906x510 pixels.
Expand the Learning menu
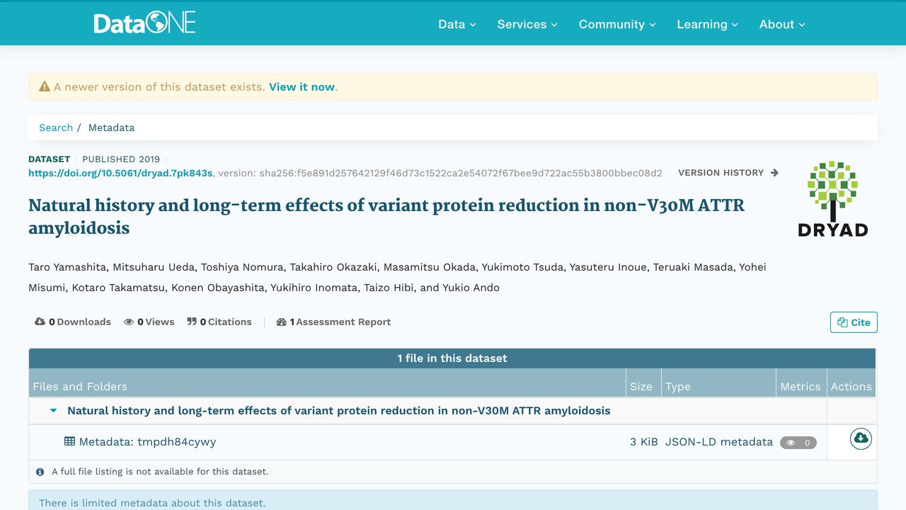tap(707, 24)
